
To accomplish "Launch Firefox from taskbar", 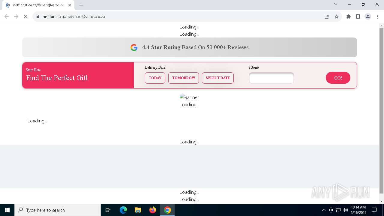I will 153,210.
